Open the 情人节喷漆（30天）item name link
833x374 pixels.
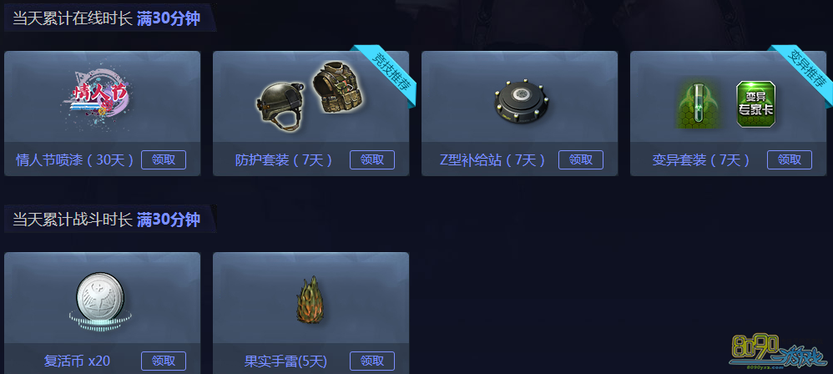pyautogui.click(x=74, y=160)
